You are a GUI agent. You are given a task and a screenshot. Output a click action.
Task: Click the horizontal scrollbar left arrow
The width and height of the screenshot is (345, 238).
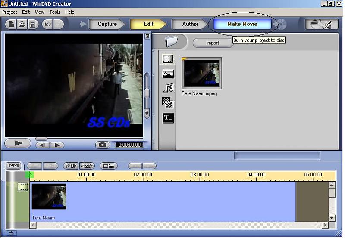click(33, 225)
